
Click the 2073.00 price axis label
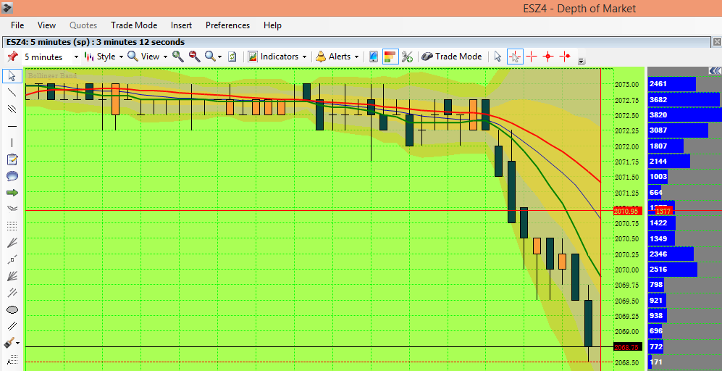tap(626, 84)
